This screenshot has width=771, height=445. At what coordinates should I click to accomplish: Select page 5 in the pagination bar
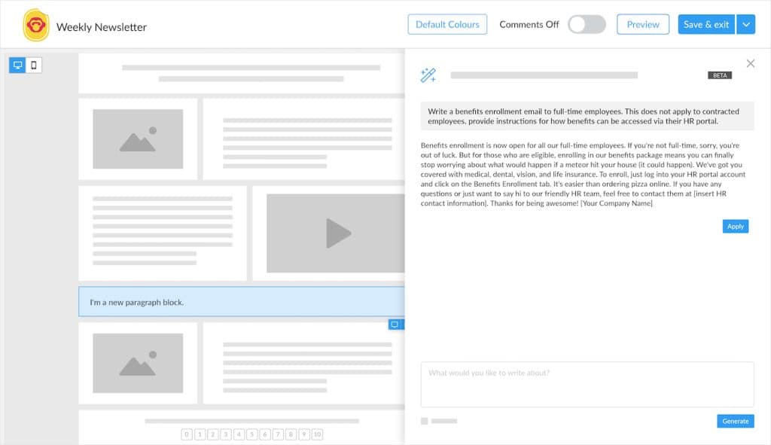[x=251, y=434]
